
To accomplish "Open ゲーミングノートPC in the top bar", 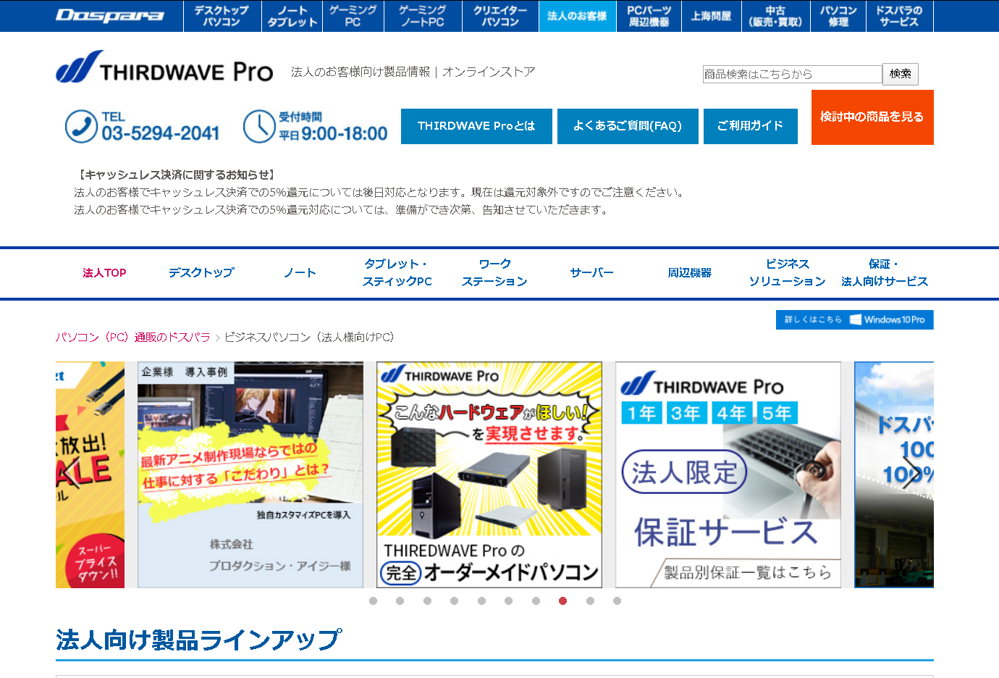I will click(x=423, y=16).
